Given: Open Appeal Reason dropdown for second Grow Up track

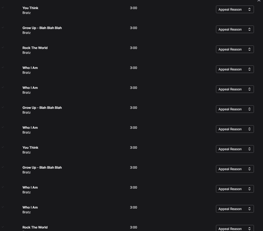Looking at the screenshot, I should point(235,109).
